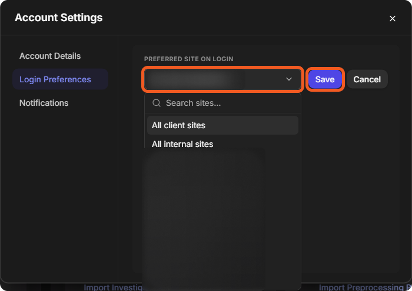This screenshot has height=291, width=412.
Task: Click the Preferred Site on Login label
Action: (189, 59)
